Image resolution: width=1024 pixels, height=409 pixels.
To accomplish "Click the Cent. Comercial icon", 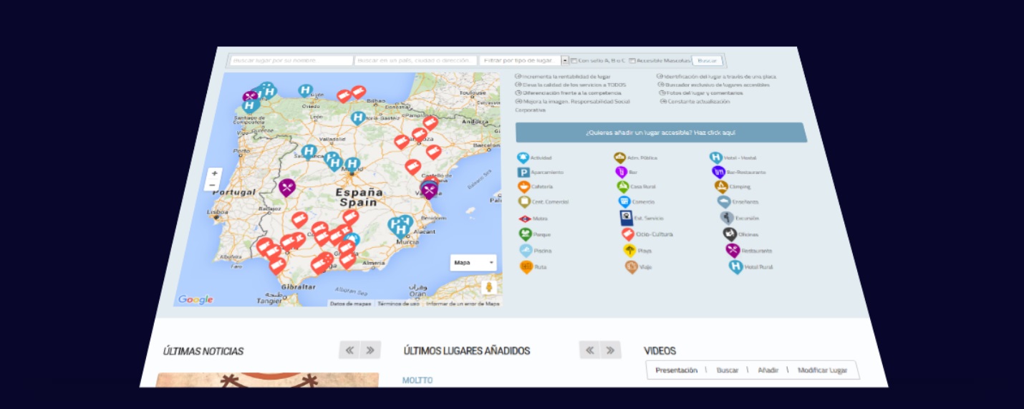I will coord(524,201).
